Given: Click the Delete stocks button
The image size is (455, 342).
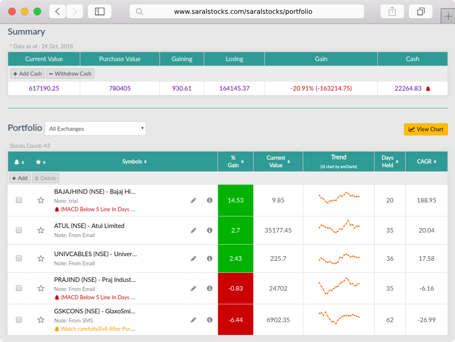Looking at the screenshot, I should coord(46,178).
